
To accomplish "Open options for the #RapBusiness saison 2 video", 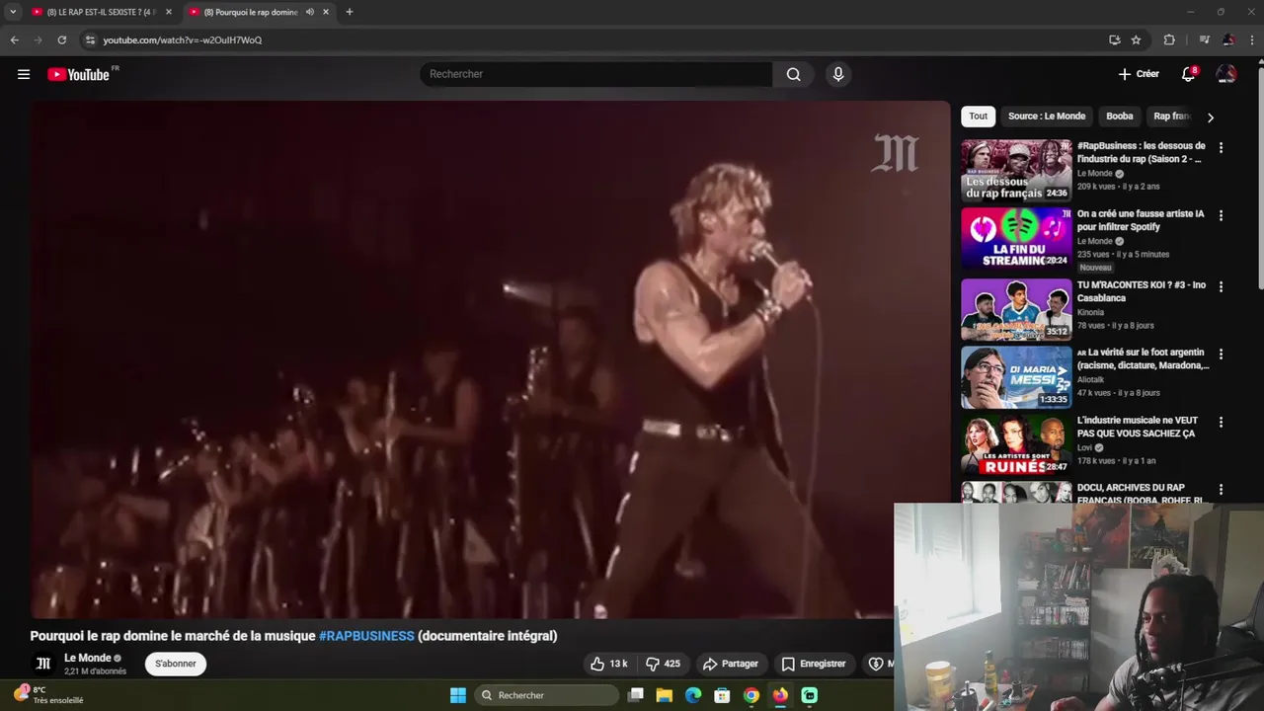I will tap(1221, 147).
